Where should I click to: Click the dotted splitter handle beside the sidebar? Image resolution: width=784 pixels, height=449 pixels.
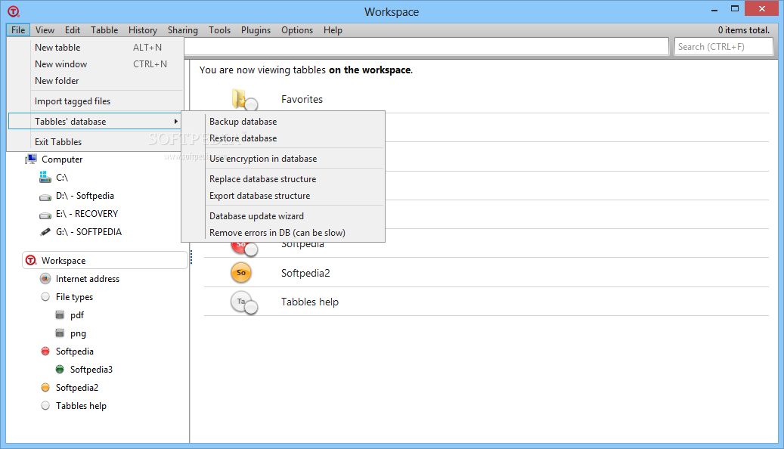click(x=191, y=257)
